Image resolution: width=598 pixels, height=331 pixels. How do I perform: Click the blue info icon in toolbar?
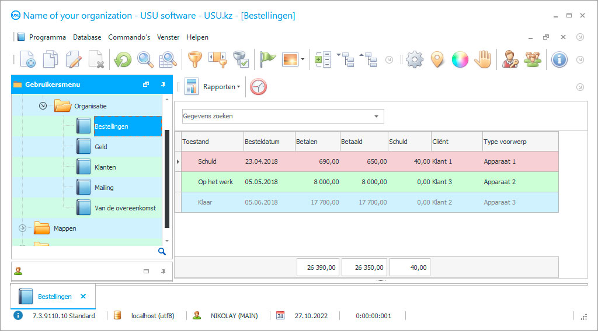point(559,59)
